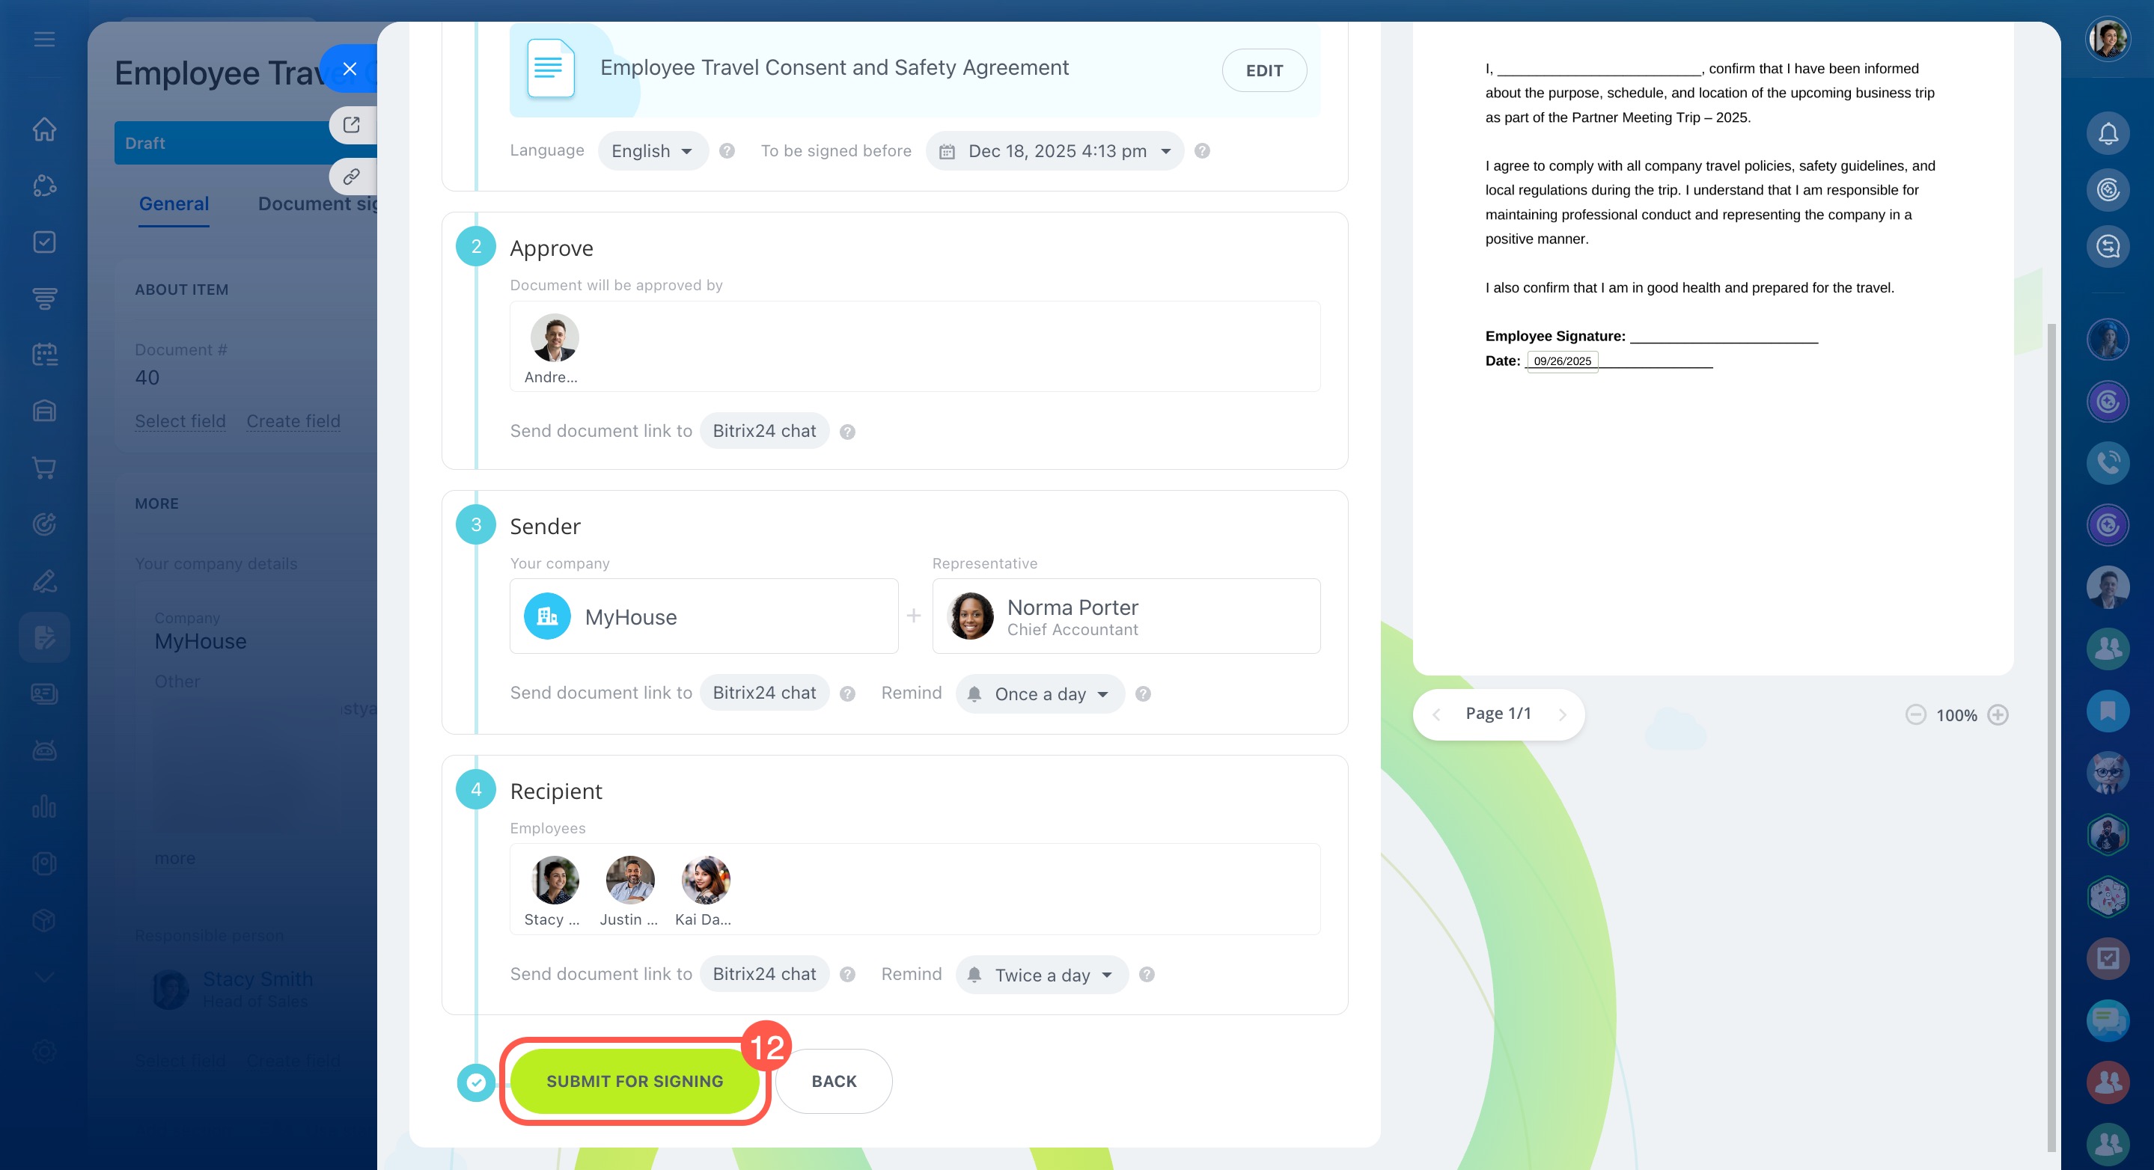Screen dimensions: 2154x1170
Task: Select the Document signing tab
Action: [x=317, y=204]
